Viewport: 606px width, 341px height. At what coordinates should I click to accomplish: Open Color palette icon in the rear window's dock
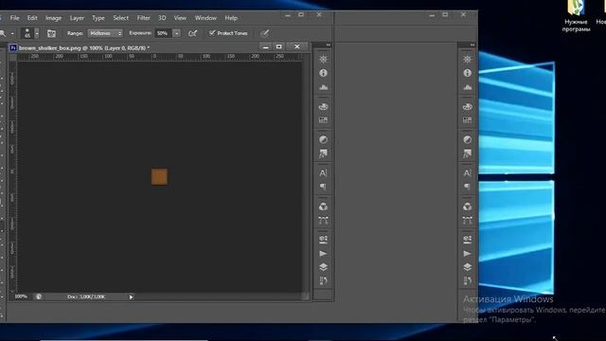467,106
